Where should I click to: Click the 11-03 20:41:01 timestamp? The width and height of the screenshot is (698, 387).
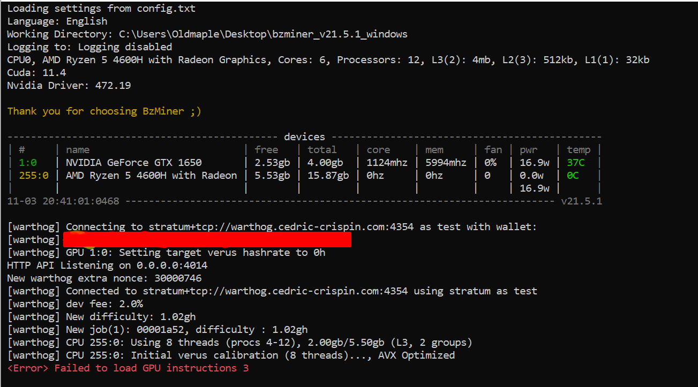[x=63, y=201]
